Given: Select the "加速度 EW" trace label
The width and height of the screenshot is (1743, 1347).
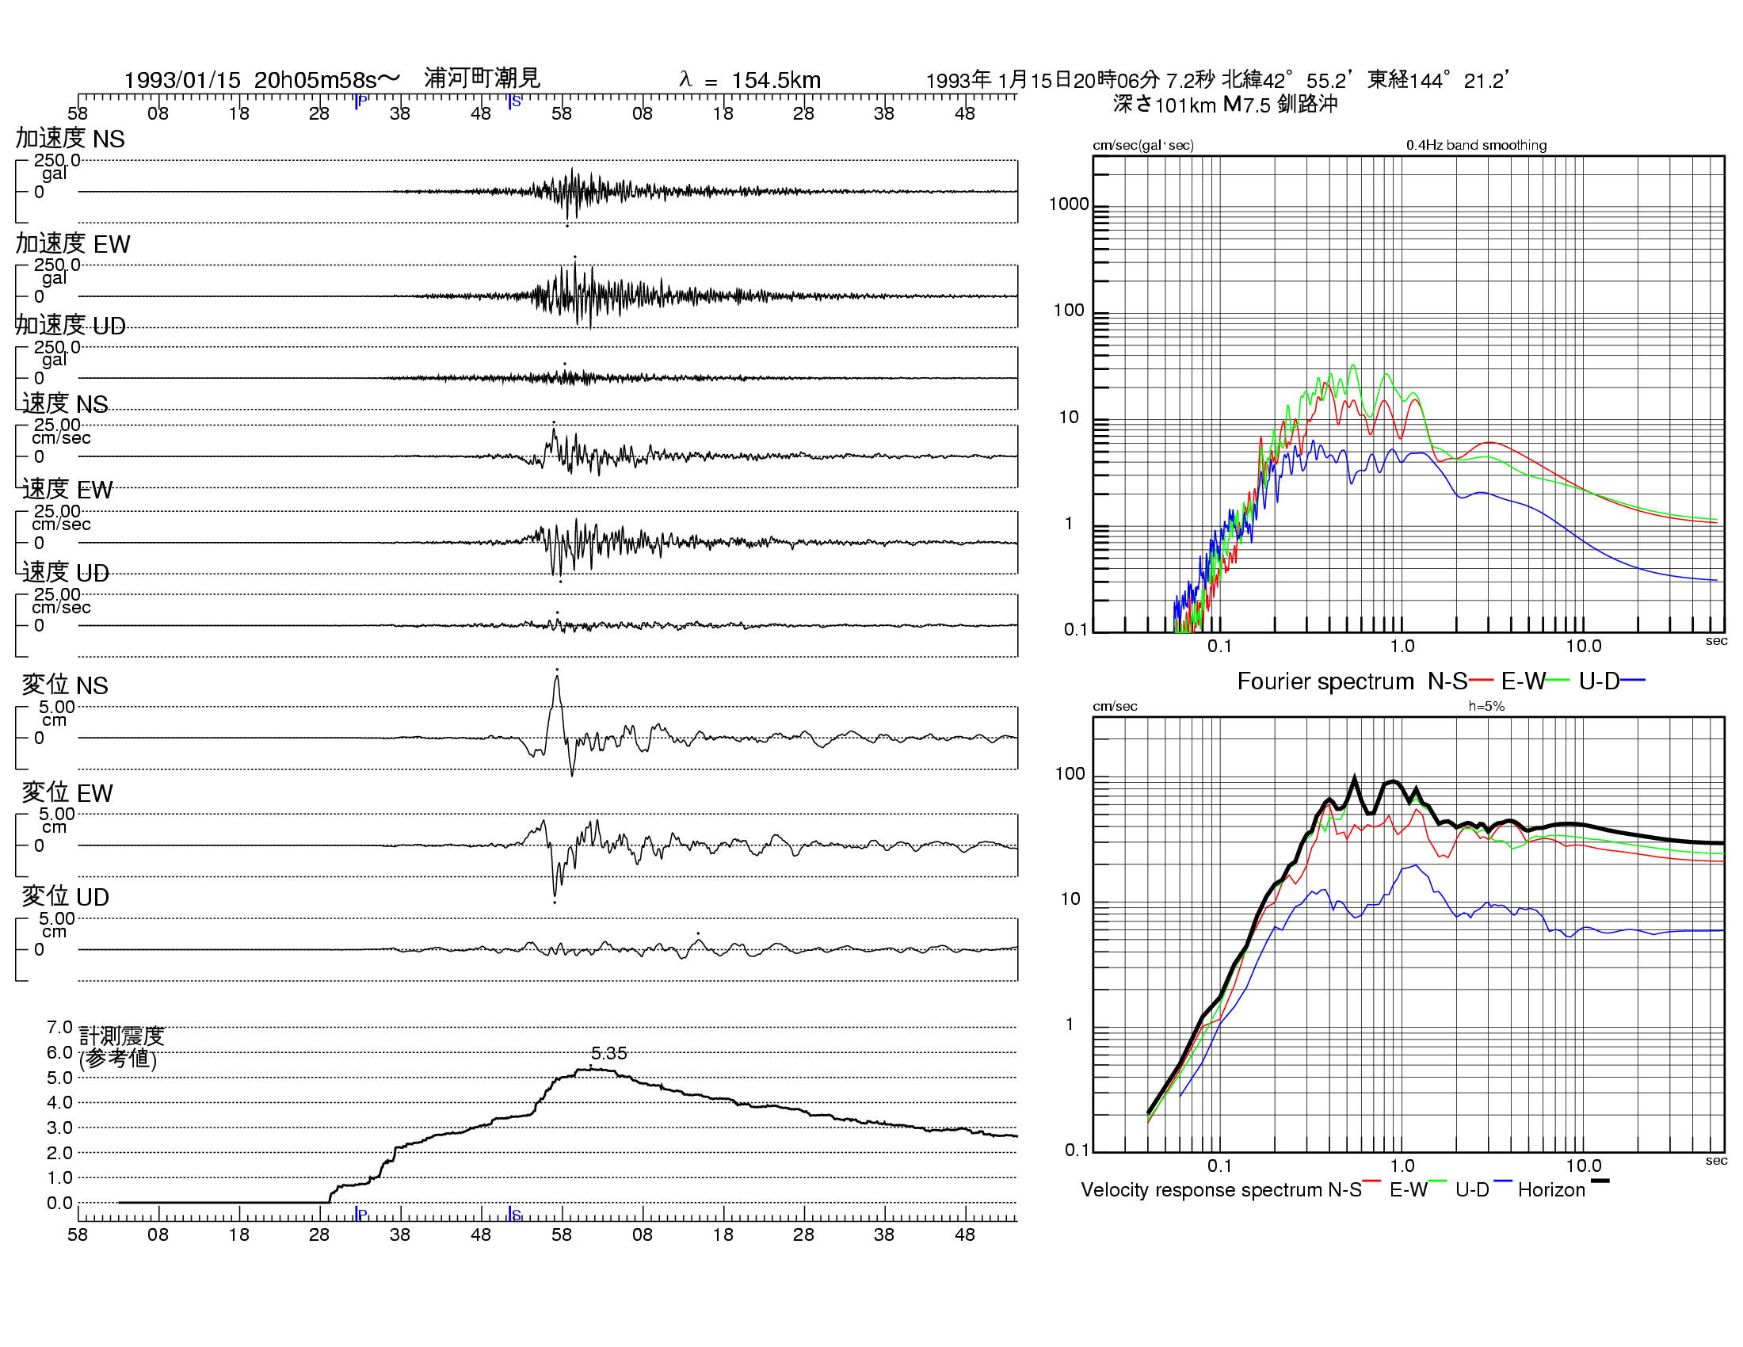Looking at the screenshot, I should (73, 243).
